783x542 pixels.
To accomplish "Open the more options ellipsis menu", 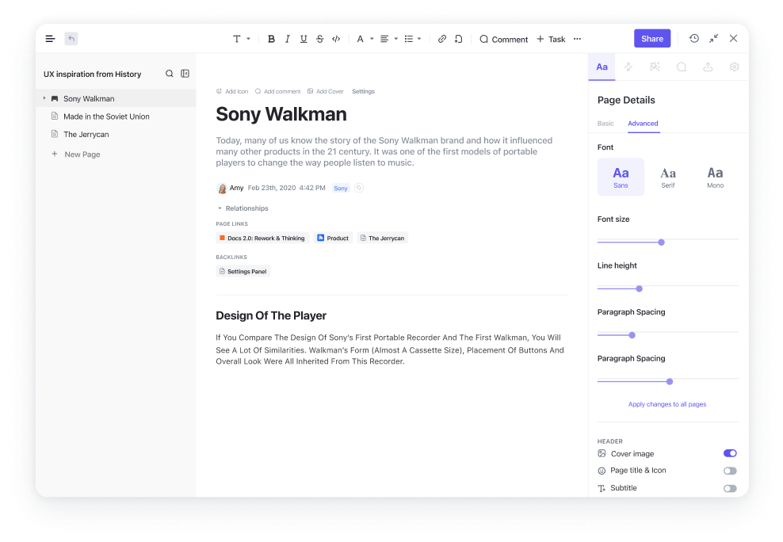I will click(x=577, y=39).
